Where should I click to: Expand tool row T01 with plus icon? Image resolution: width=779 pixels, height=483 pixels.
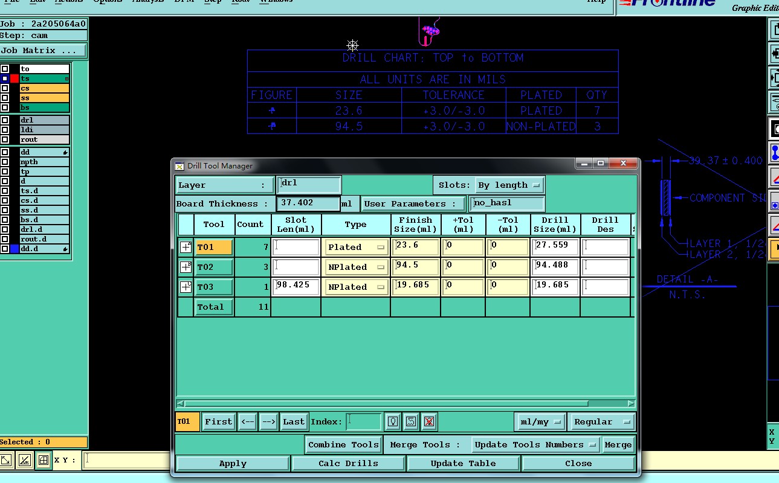pyautogui.click(x=186, y=247)
